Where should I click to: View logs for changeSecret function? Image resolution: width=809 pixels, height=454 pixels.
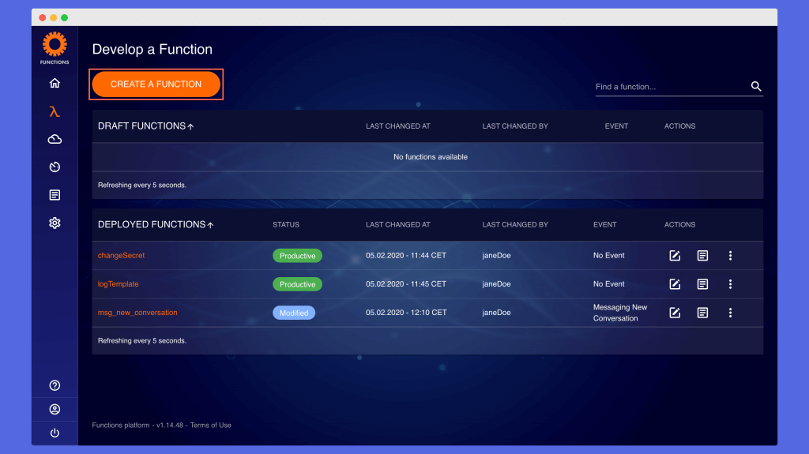[702, 255]
